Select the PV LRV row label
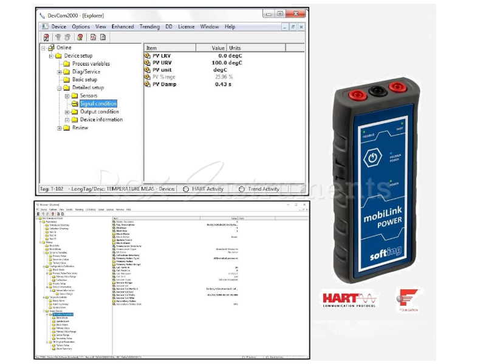The height and width of the screenshot is (364, 486). [162, 56]
